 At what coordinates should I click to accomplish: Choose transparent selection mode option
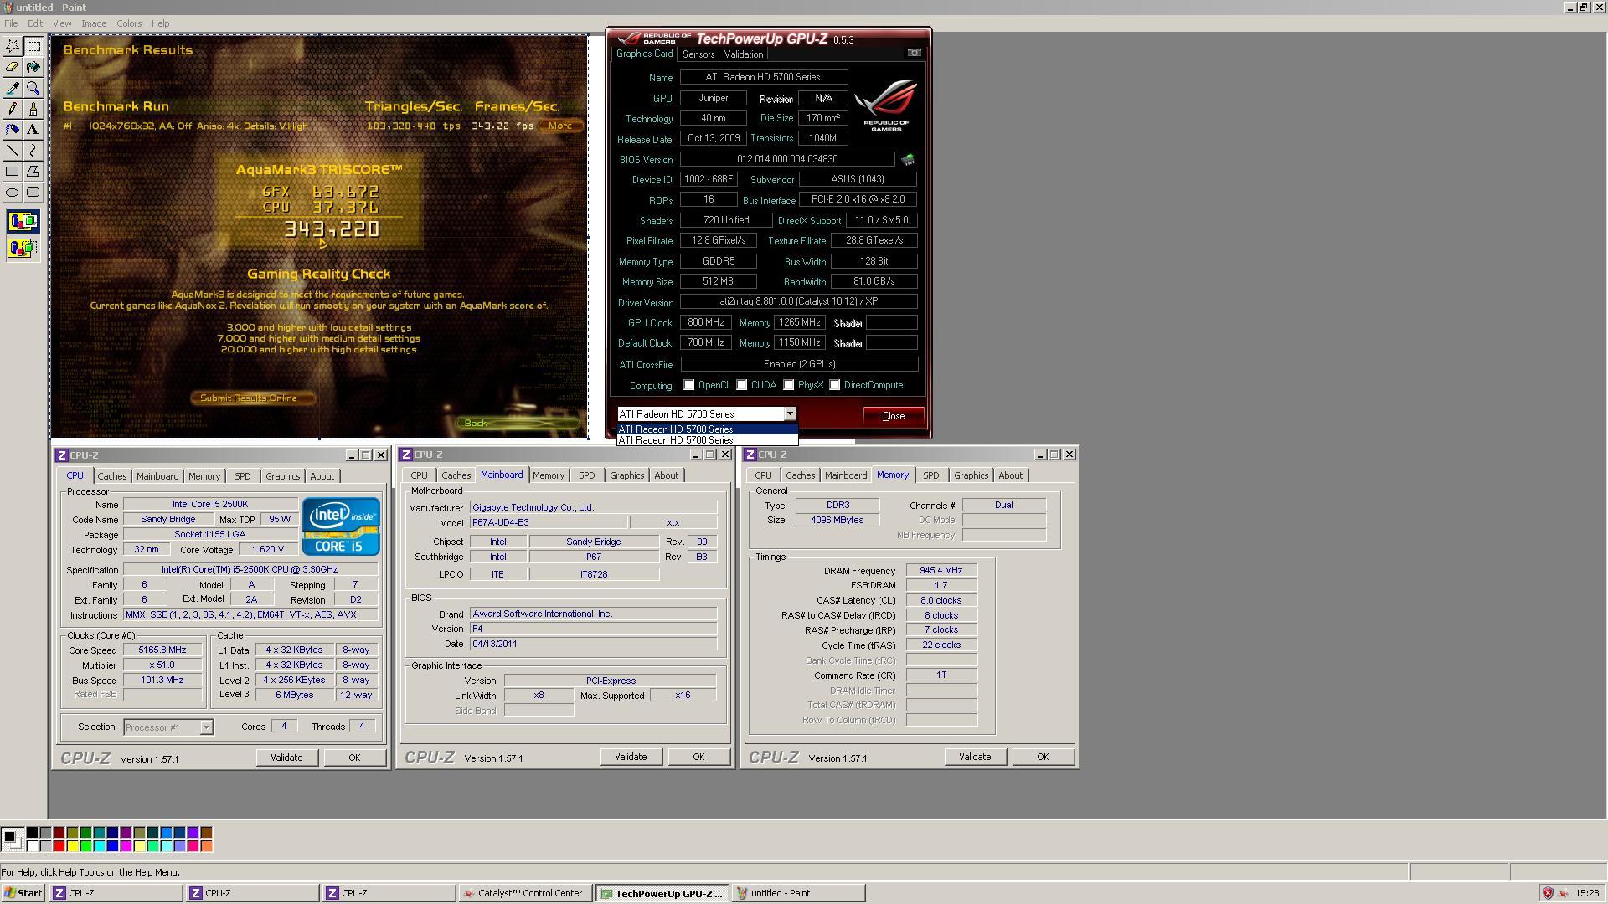(x=23, y=248)
